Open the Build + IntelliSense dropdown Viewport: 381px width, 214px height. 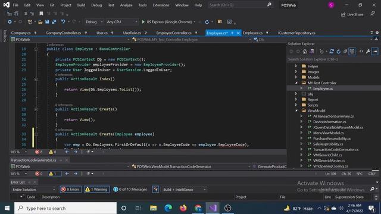184,190
